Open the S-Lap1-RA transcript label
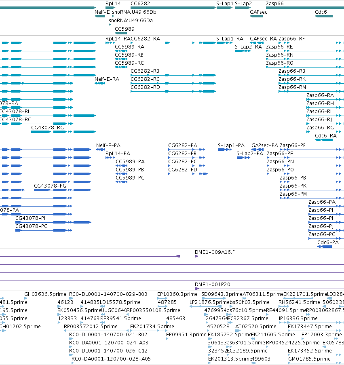The height and width of the screenshot is (365, 344). tap(230, 39)
